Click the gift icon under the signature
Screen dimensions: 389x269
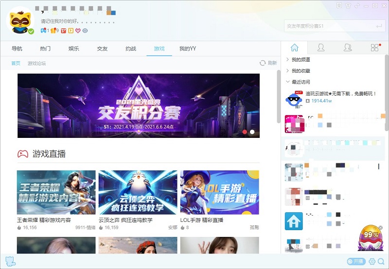pyautogui.click(x=53, y=31)
